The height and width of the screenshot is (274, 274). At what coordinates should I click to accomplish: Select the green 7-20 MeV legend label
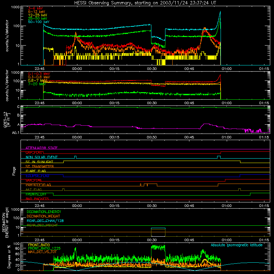pos(37,84)
